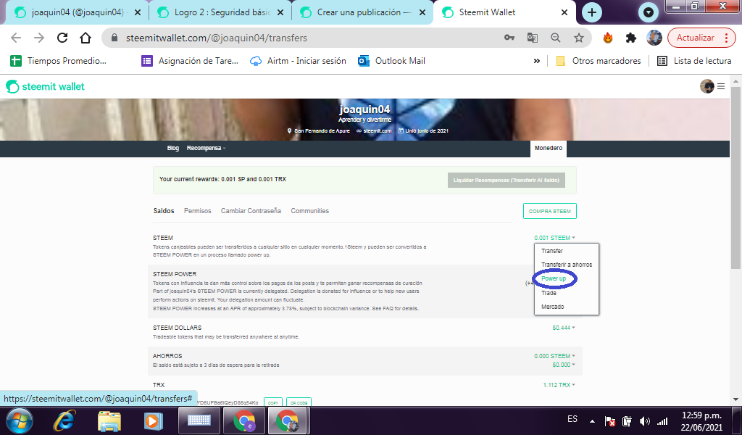
Task: Click the address bar URL
Action: [216, 38]
